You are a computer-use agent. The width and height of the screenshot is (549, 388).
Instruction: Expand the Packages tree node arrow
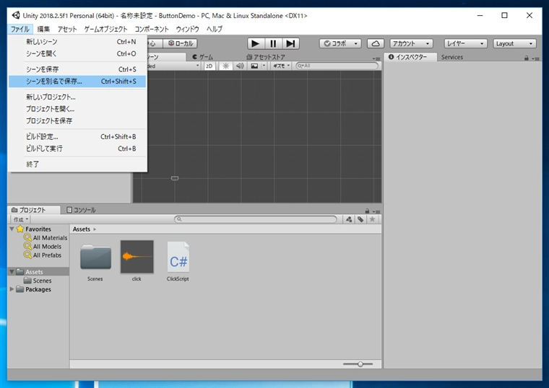coord(12,289)
